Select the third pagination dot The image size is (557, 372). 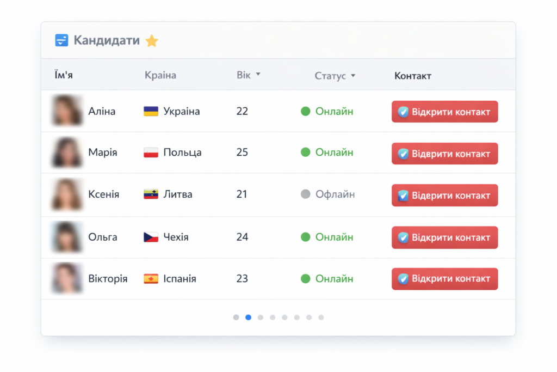point(261,317)
